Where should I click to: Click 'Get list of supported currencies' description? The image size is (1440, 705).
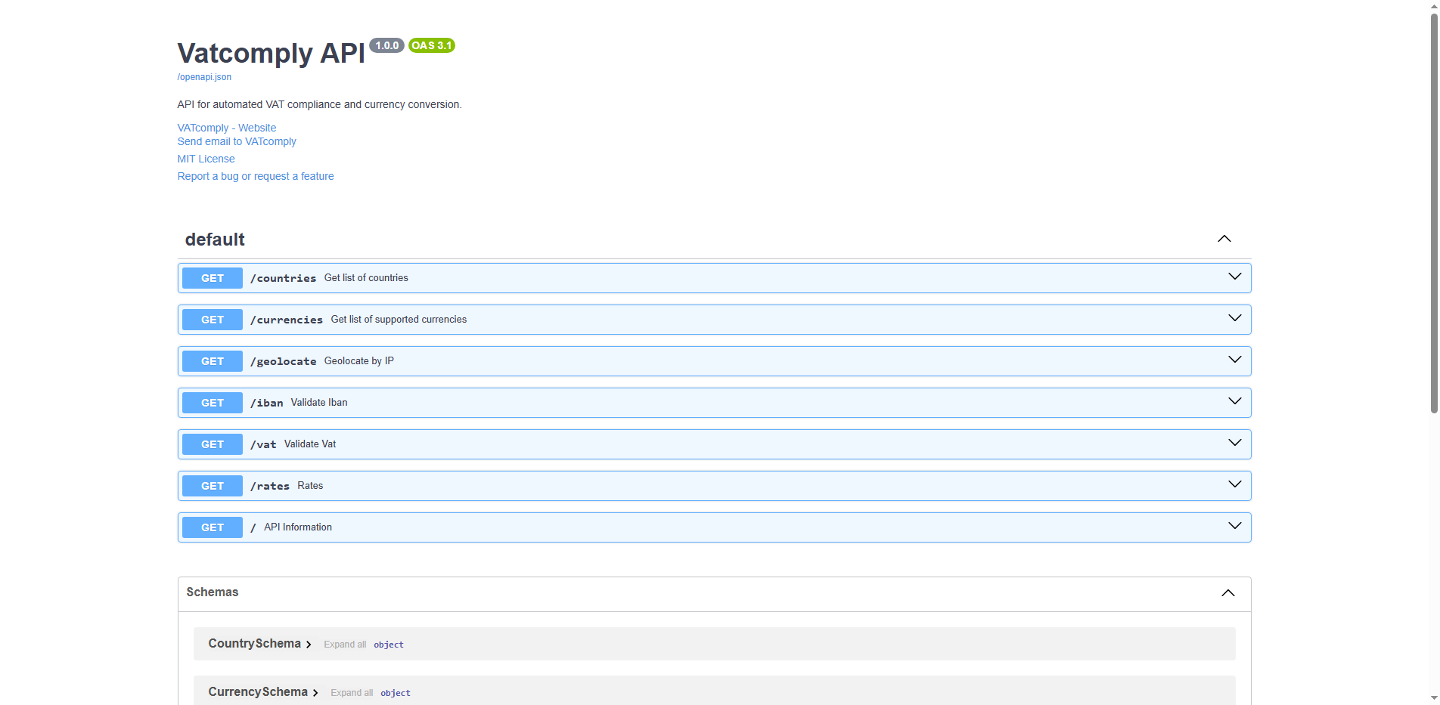[x=399, y=320]
